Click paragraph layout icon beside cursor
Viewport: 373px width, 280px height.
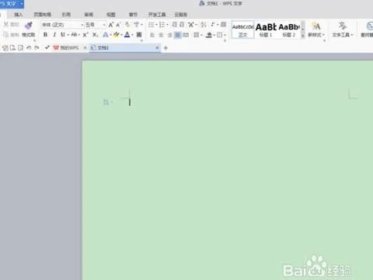(x=106, y=102)
